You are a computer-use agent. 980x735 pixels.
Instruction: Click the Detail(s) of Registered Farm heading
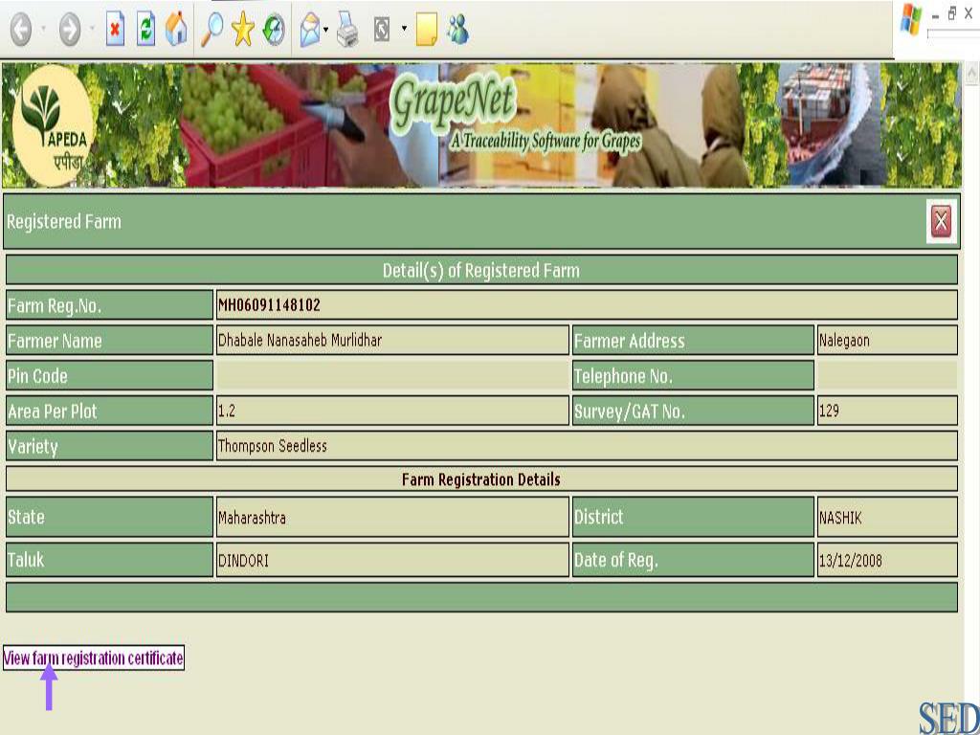coord(481,270)
